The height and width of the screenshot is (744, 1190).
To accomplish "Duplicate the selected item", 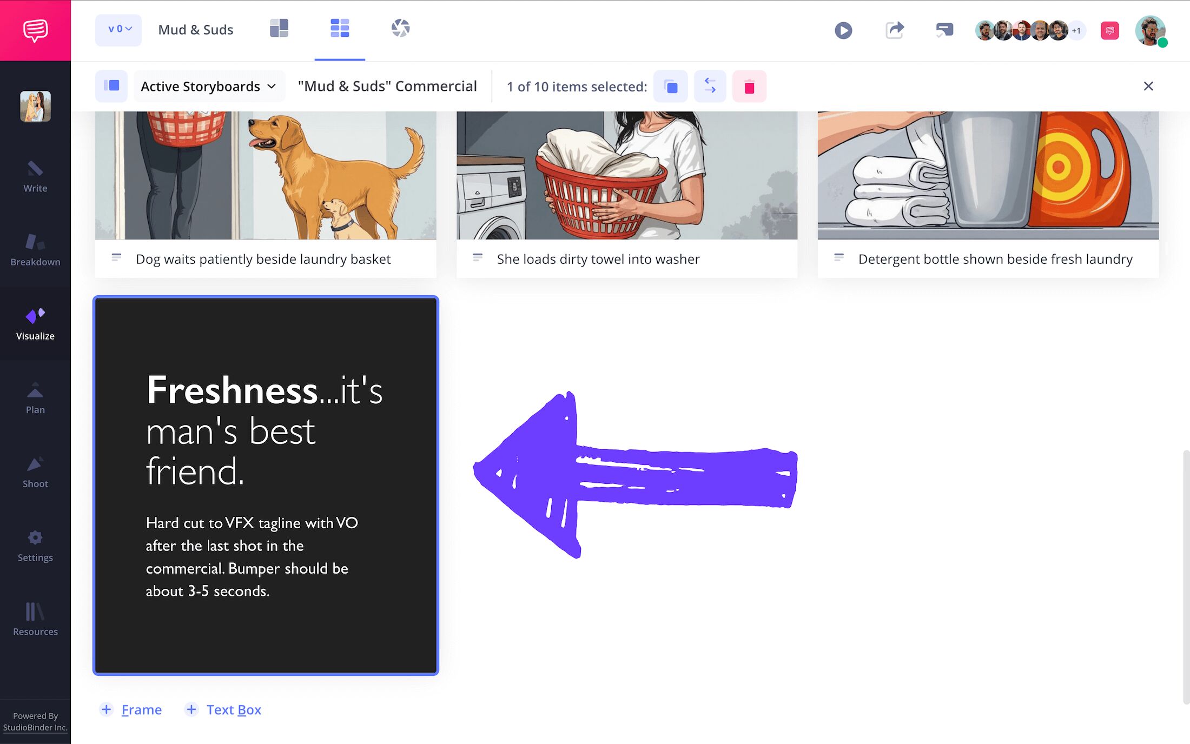I will pos(671,87).
